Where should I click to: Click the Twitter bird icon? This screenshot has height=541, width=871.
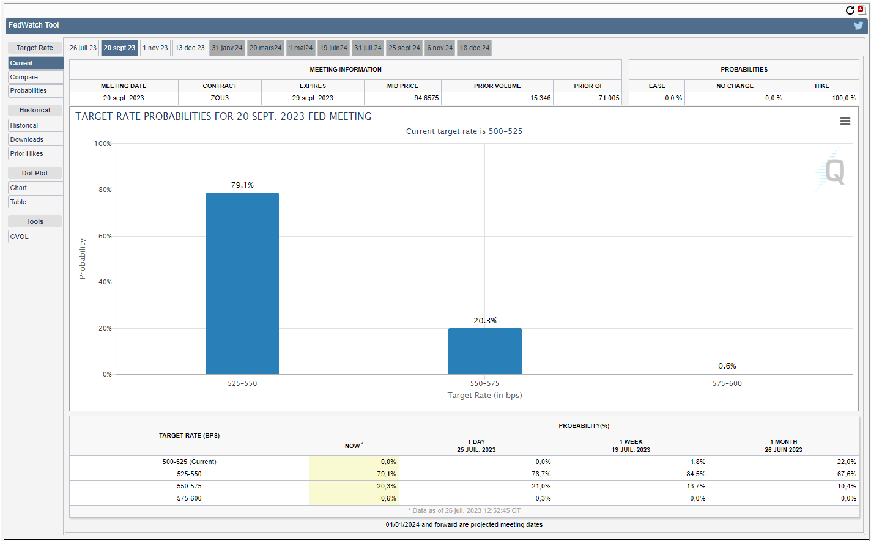pyautogui.click(x=859, y=26)
